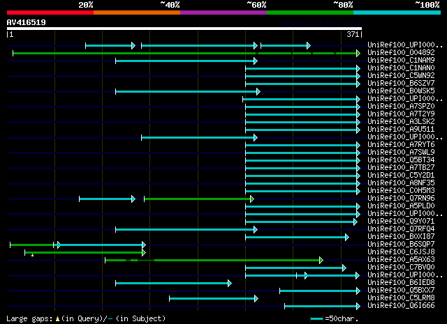
Task: Select the UniRef100_A5PLD0 label
Action: pos(401,206)
